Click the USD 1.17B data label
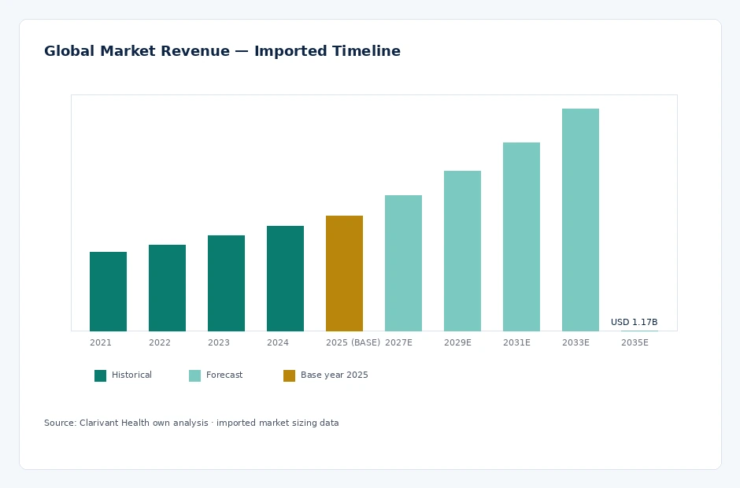740x488 pixels. click(x=634, y=322)
